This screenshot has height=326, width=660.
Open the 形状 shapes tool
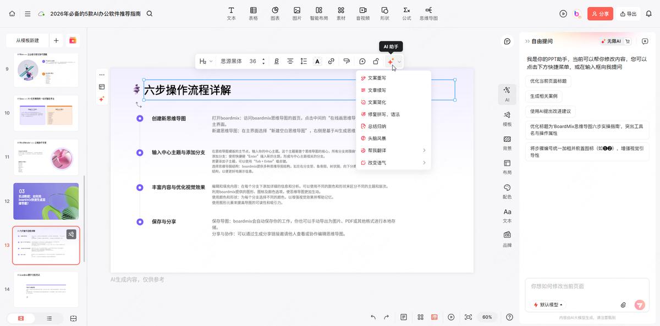pyautogui.click(x=385, y=14)
